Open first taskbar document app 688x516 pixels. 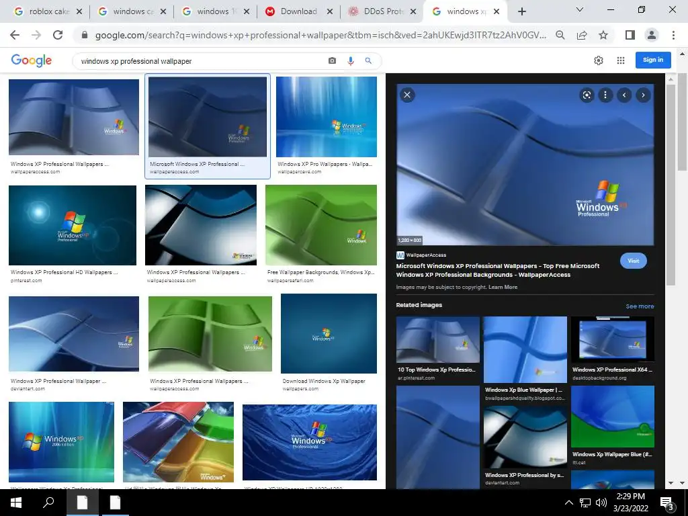(83, 503)
